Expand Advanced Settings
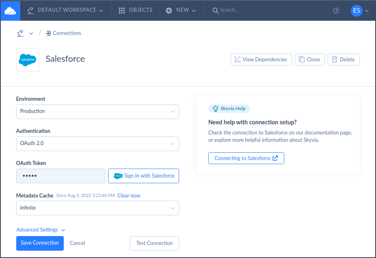376x258 pixels. (41, 230)
